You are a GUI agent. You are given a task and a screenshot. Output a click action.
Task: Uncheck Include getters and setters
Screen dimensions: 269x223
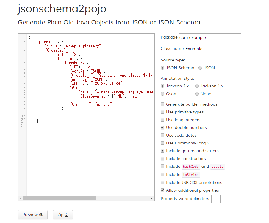(x=162, y=151)
